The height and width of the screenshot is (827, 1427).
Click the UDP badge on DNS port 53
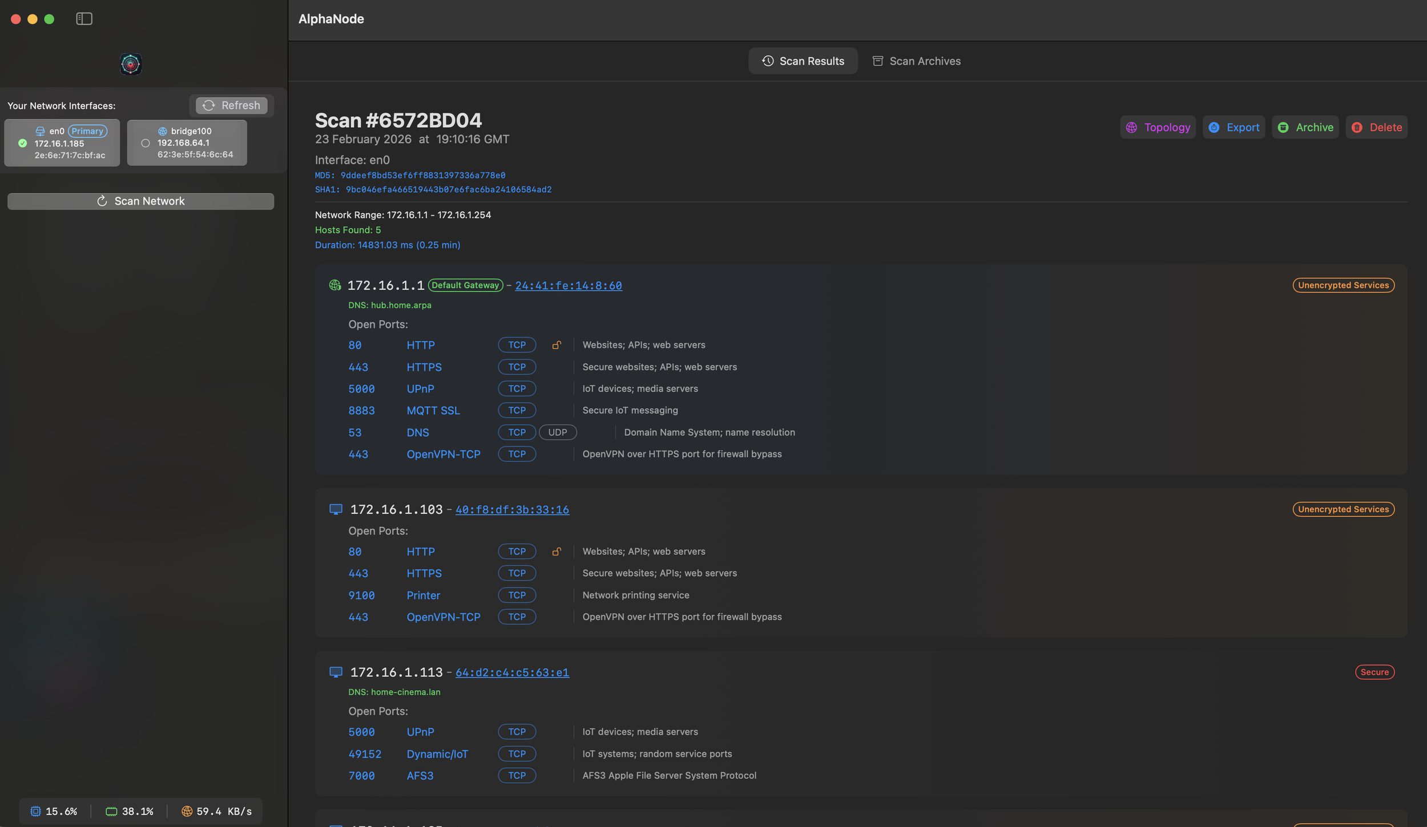[x=557, y=432]
